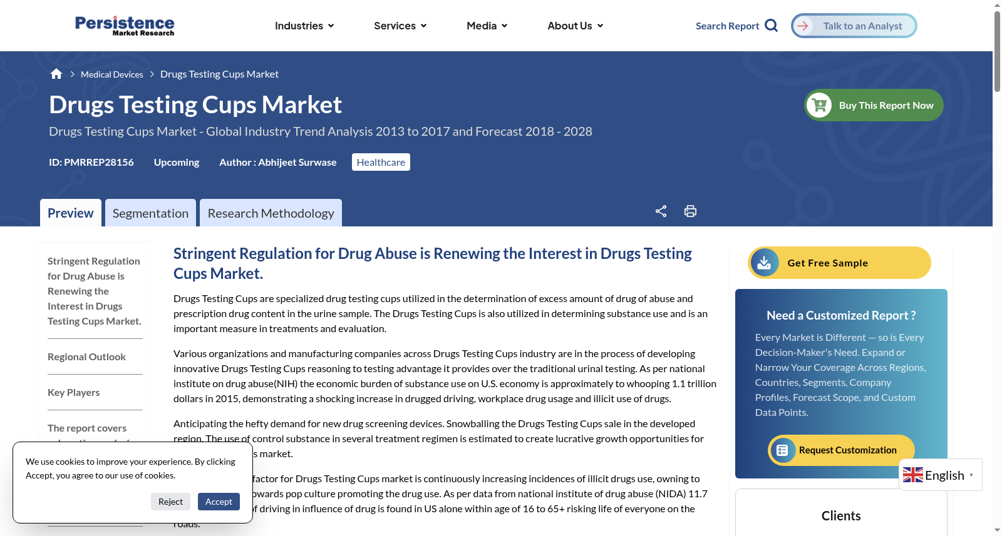Click the home breadcrumb icon
The image size is (1002, 536).
(56, 74)
